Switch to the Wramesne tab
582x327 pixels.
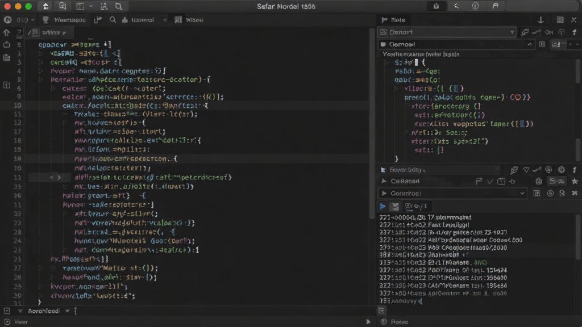click(x=64, y=20)
